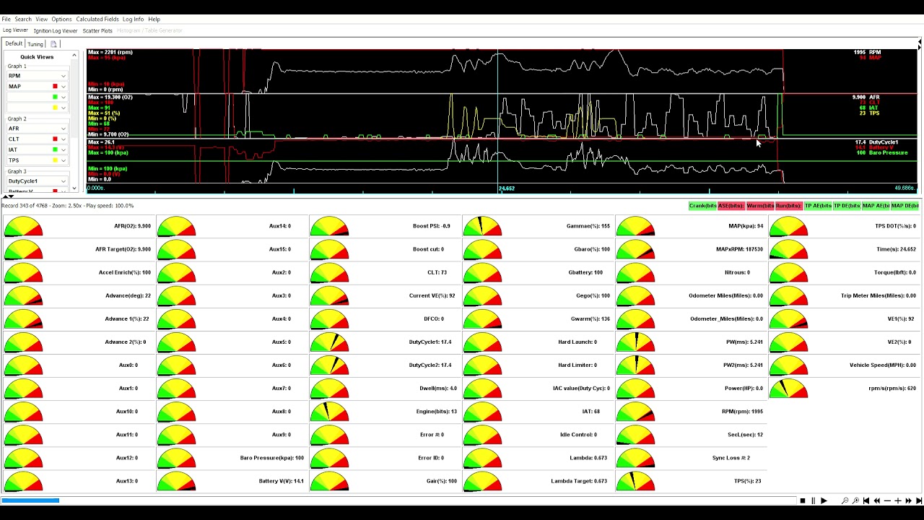Click the DutyCycle1 gauge dial
This screenshot has height=520, width=924.
[330, 342]
